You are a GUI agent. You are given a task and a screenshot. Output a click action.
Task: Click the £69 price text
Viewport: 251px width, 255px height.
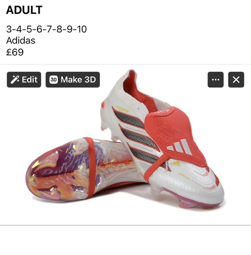(x=15, y=52)
